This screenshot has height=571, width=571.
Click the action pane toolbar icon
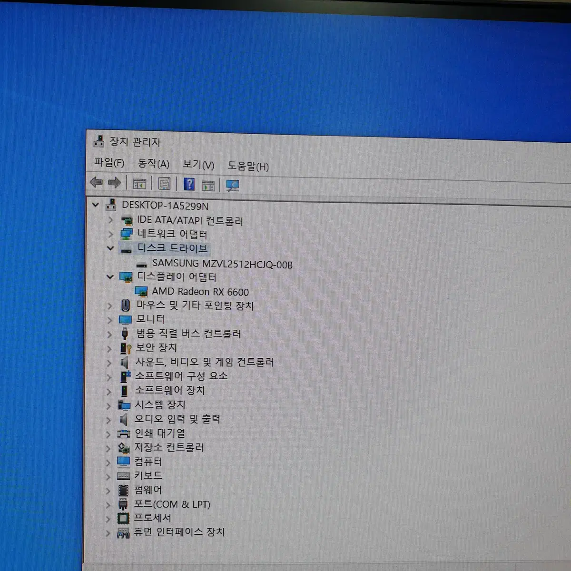[x=208, y=185]
